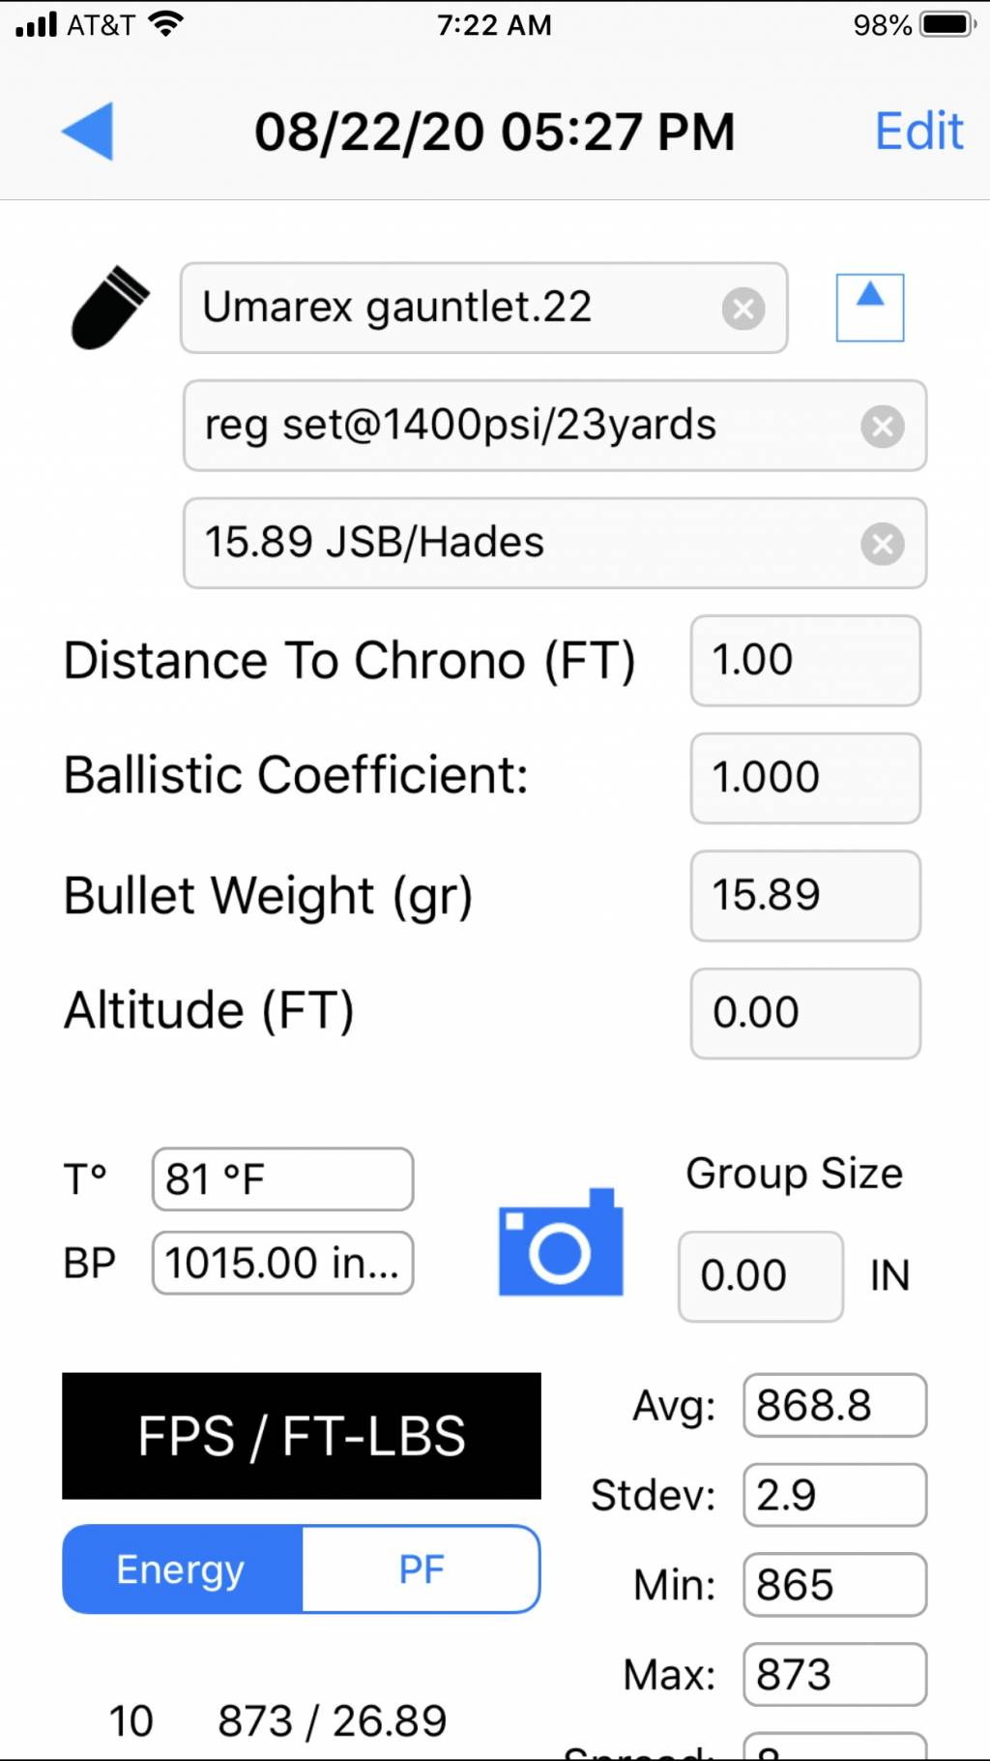Open the blue camera icon
This screenshot has width=990, height=1761.
[x=561, y=1242]
